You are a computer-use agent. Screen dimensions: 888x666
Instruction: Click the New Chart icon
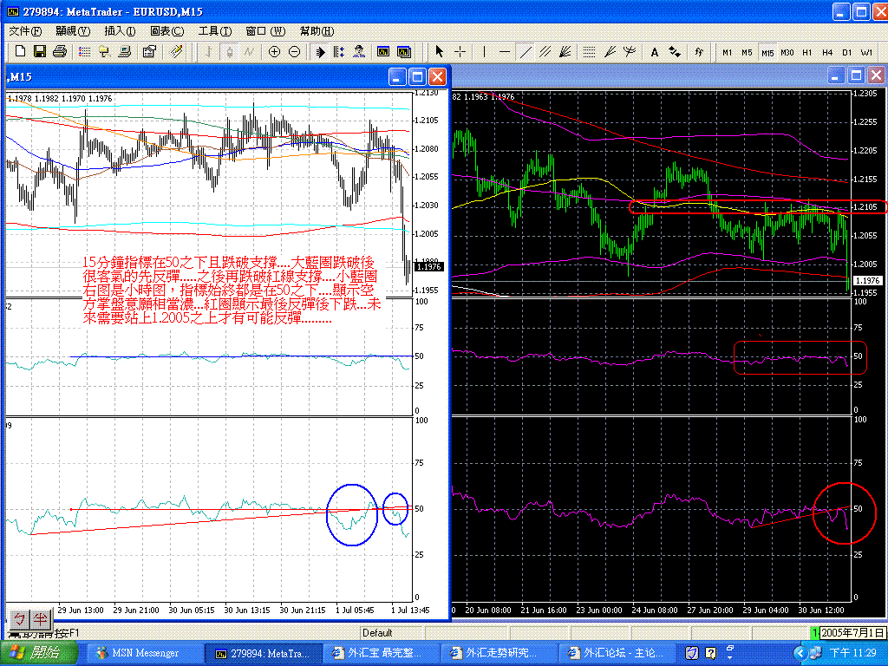coord(20,51)
